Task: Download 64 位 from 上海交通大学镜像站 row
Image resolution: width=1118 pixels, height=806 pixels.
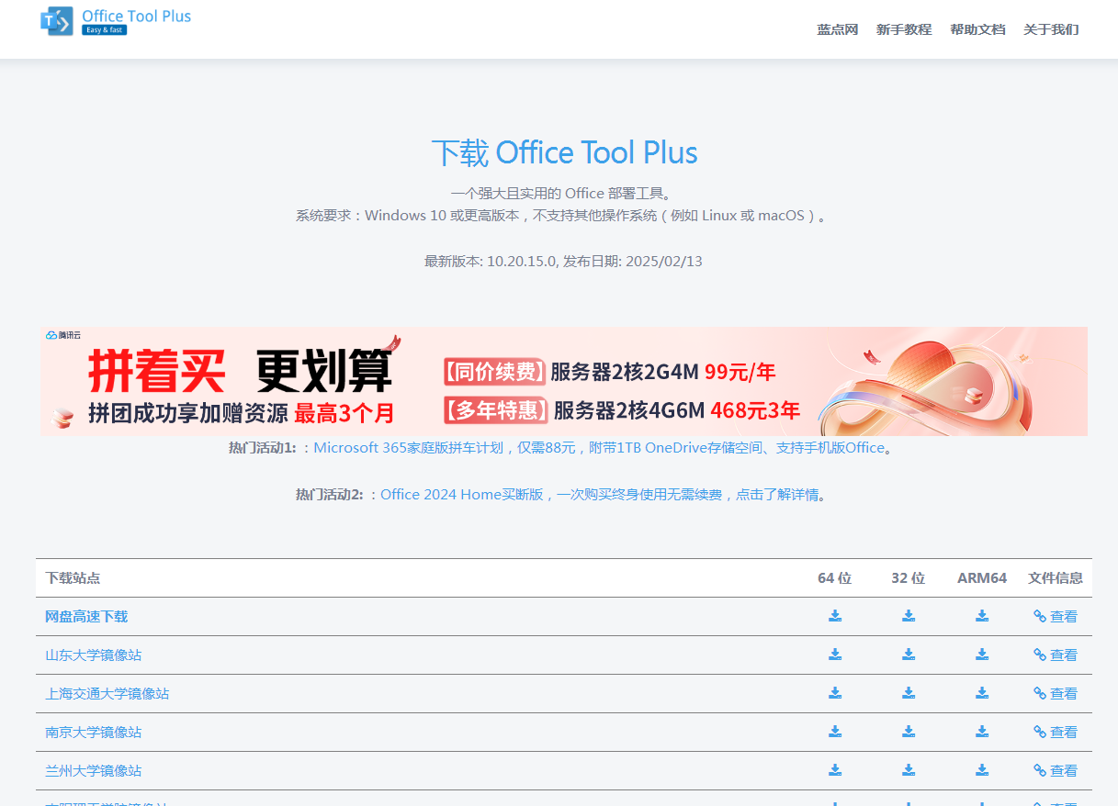Action: [835, 693]
